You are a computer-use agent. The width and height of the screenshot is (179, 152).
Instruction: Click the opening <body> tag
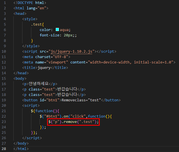pos(20,79)
